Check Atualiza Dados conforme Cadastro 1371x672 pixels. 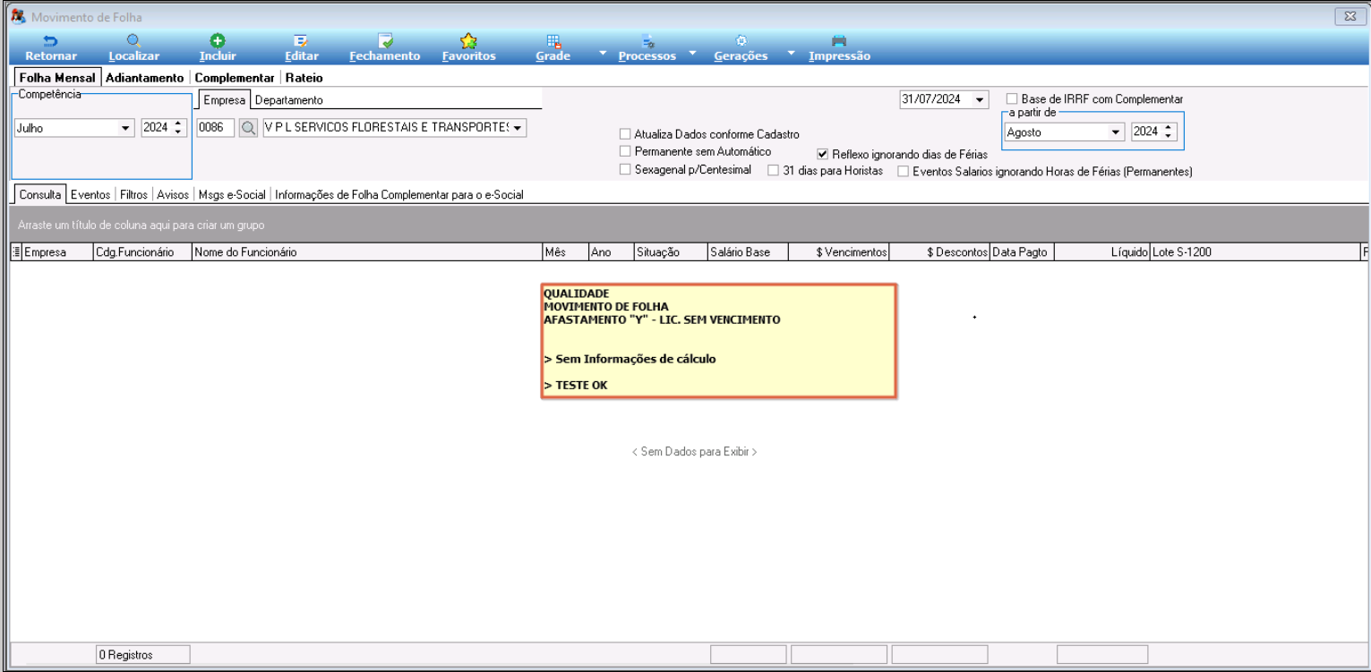pos(625,134)
